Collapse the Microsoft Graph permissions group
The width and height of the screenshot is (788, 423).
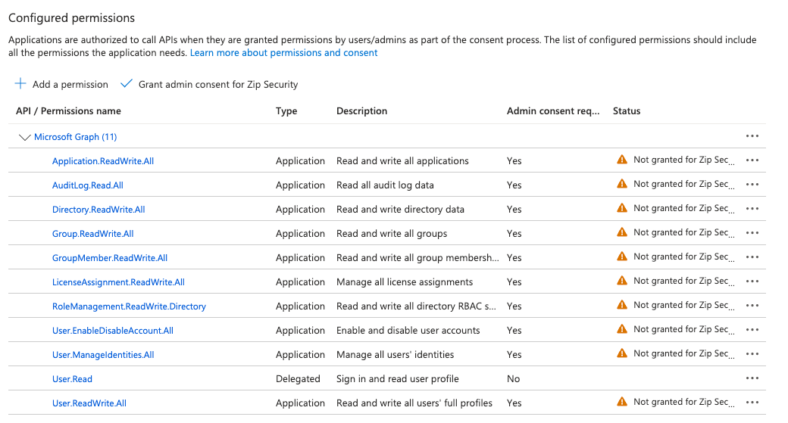(24, 138)
